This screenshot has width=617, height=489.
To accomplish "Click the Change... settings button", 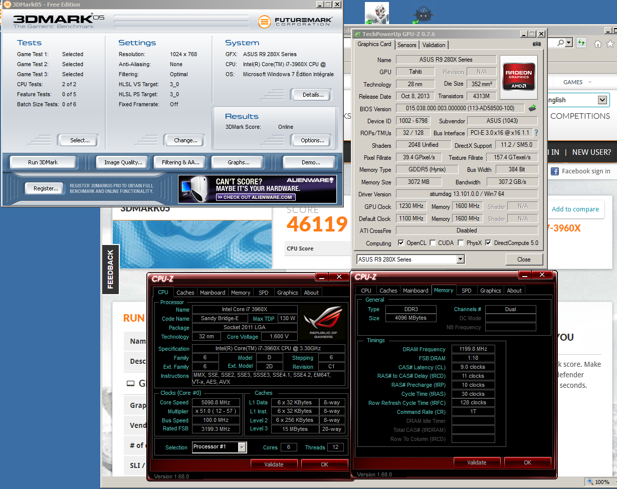I will [x=185, y=140].
